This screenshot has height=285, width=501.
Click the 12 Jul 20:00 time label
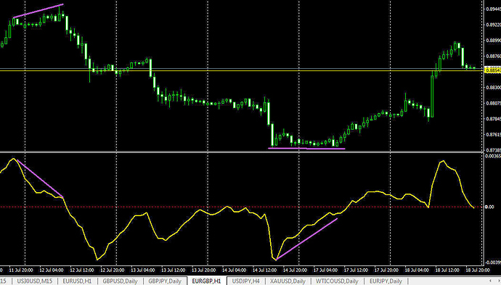point(113,270)
